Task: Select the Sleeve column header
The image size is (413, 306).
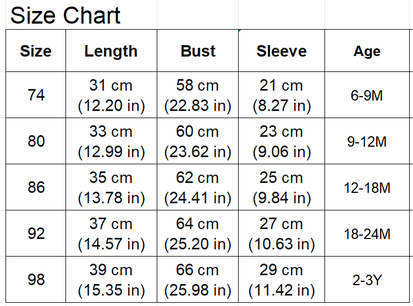Action: [282, 51]
